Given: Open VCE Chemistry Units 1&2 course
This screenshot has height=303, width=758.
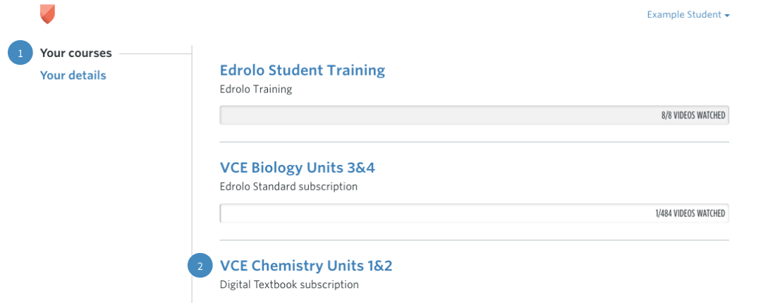Looking at the screenshot, I should pos(306,266).
